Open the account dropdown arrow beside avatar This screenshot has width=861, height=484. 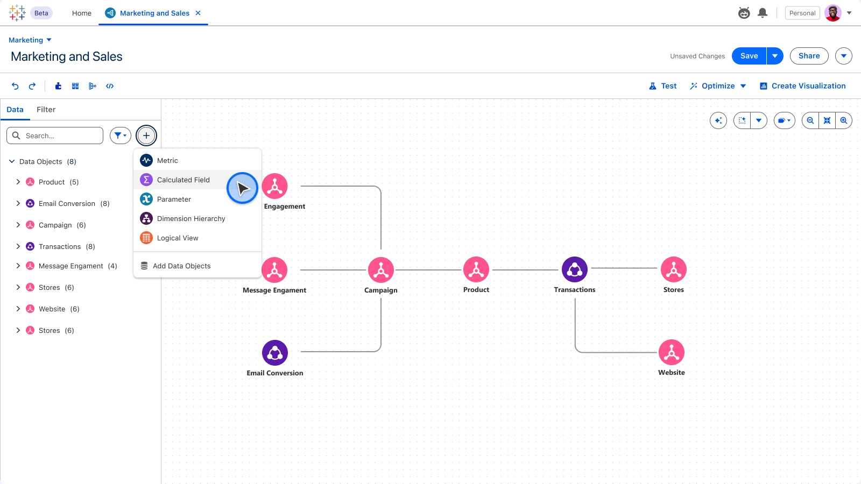849,13
